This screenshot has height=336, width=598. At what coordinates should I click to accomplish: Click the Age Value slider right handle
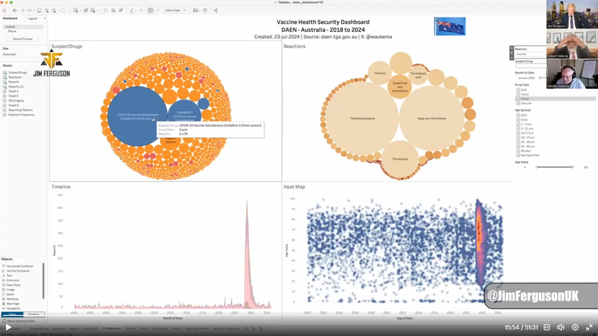pyautogui.click(x=573, y=167)
